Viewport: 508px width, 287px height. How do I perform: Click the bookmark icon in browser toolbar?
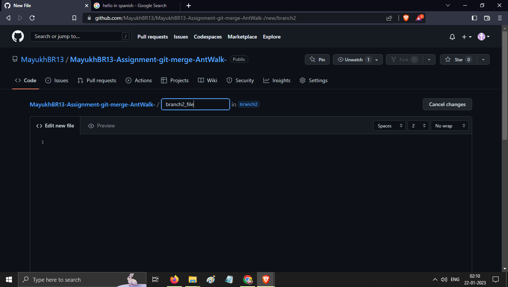(74, 18)
